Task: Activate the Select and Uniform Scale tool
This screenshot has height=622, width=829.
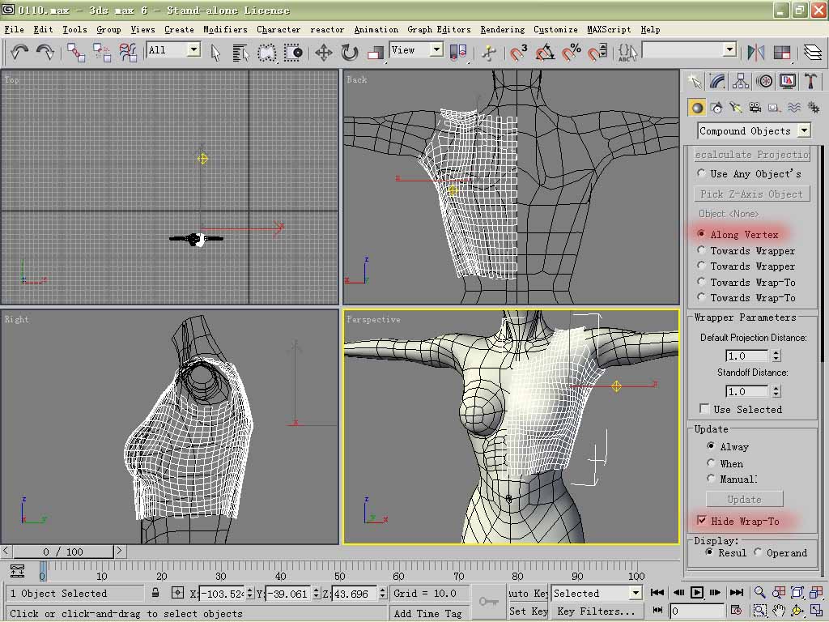Action: [376, 52]
